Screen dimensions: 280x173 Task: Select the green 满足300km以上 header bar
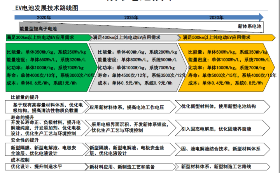coord(47,37)
